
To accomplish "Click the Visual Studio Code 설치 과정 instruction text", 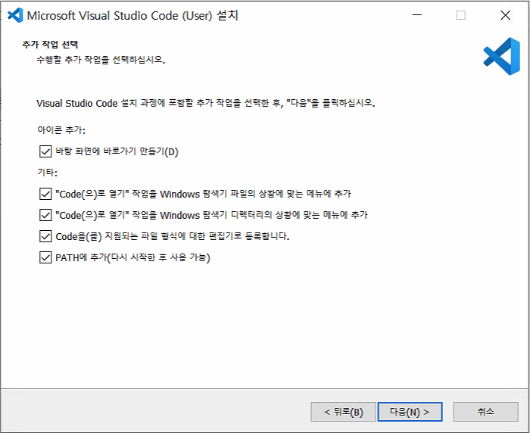I will (x=206, y=102).
